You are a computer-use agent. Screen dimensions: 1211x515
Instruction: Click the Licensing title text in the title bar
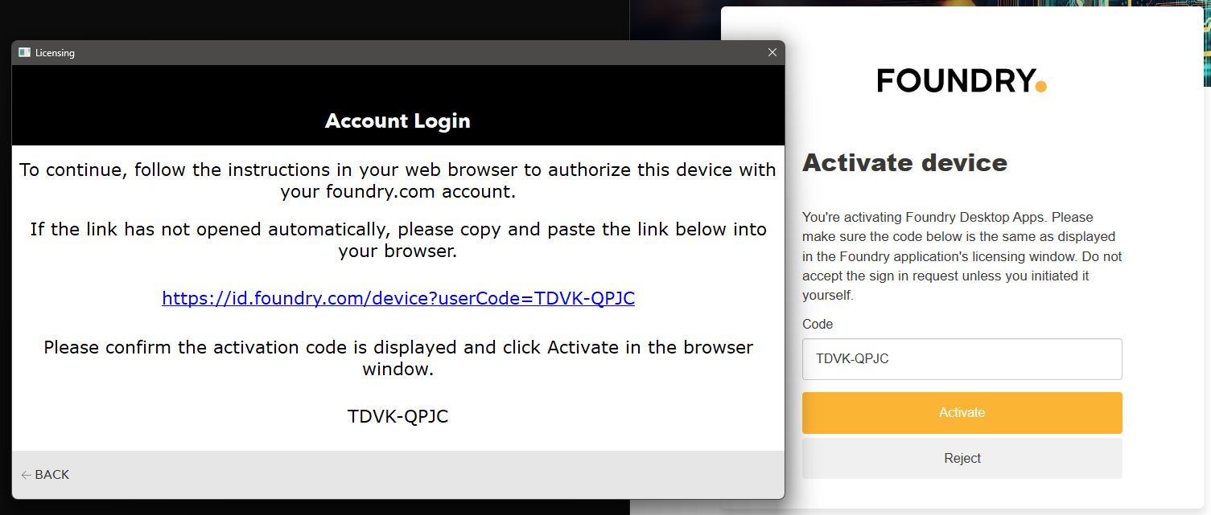[x=55, y=53]
